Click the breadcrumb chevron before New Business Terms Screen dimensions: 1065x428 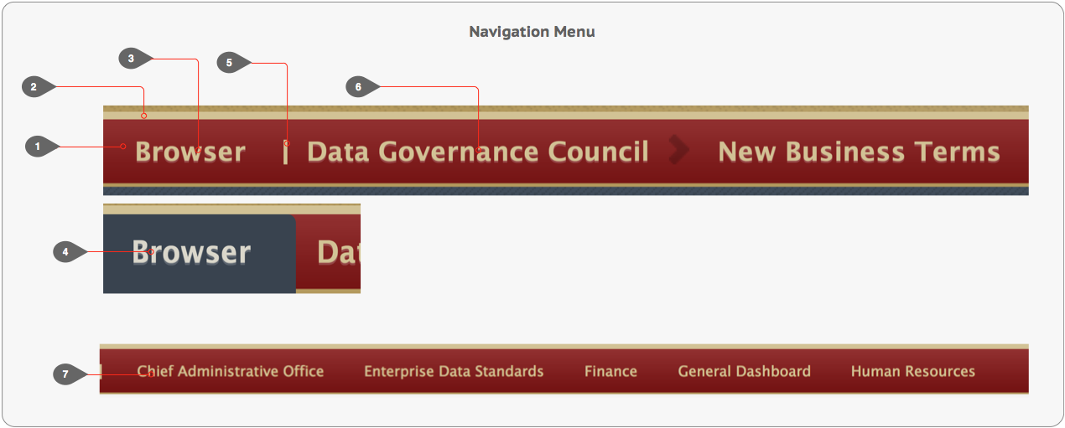coord(679,151)
